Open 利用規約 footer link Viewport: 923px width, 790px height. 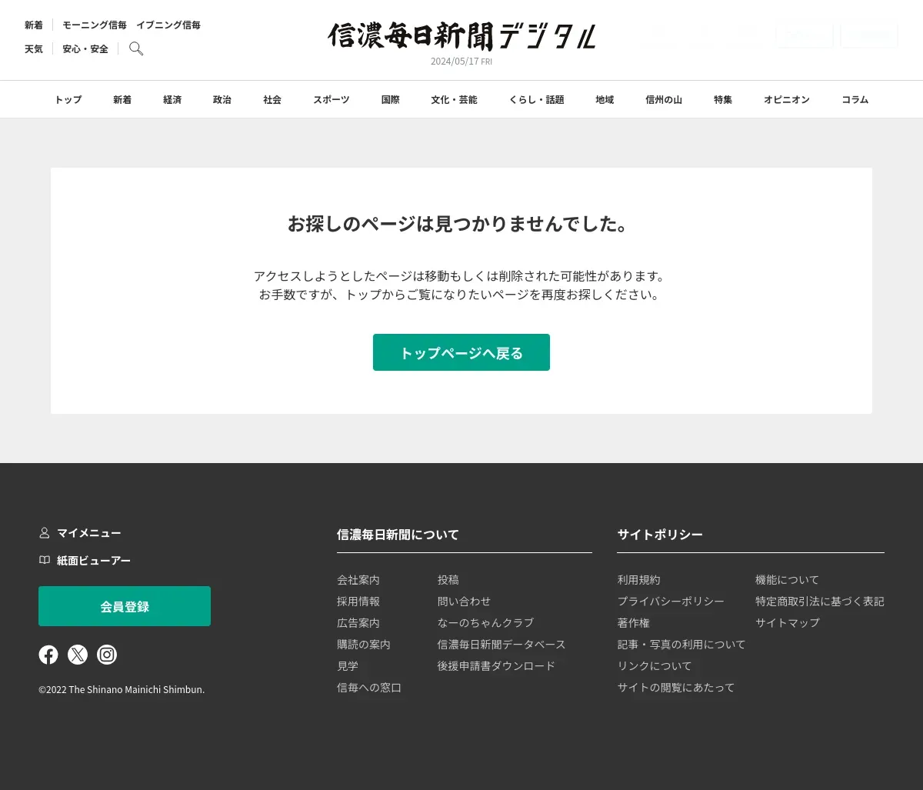(639, 580)
